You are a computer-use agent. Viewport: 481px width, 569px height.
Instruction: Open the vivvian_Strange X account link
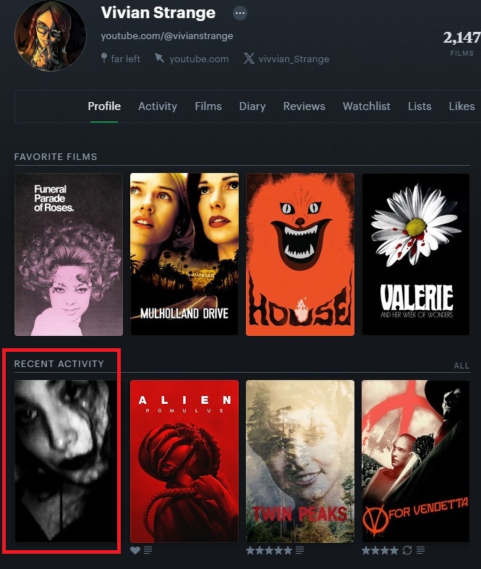click(294, 59)
